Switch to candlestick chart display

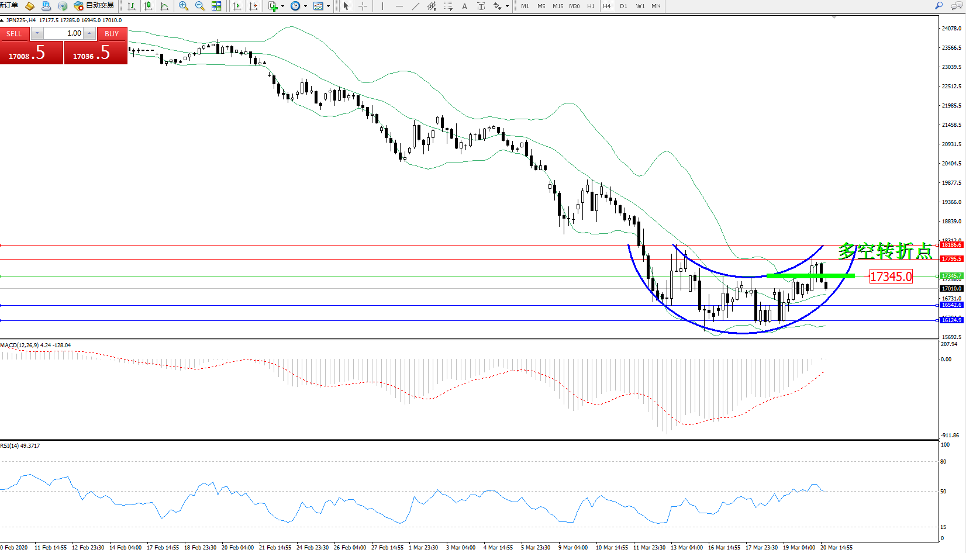tap(148, 6)
